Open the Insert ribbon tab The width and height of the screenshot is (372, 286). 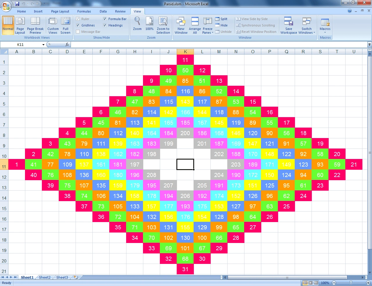38,11
